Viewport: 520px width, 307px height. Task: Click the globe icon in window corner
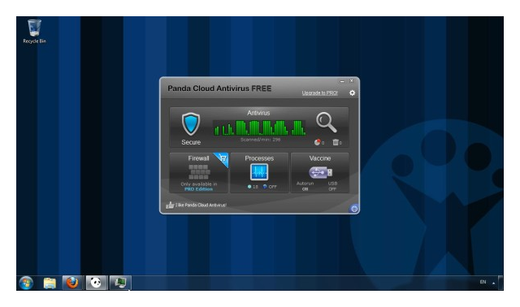[354, 209]
